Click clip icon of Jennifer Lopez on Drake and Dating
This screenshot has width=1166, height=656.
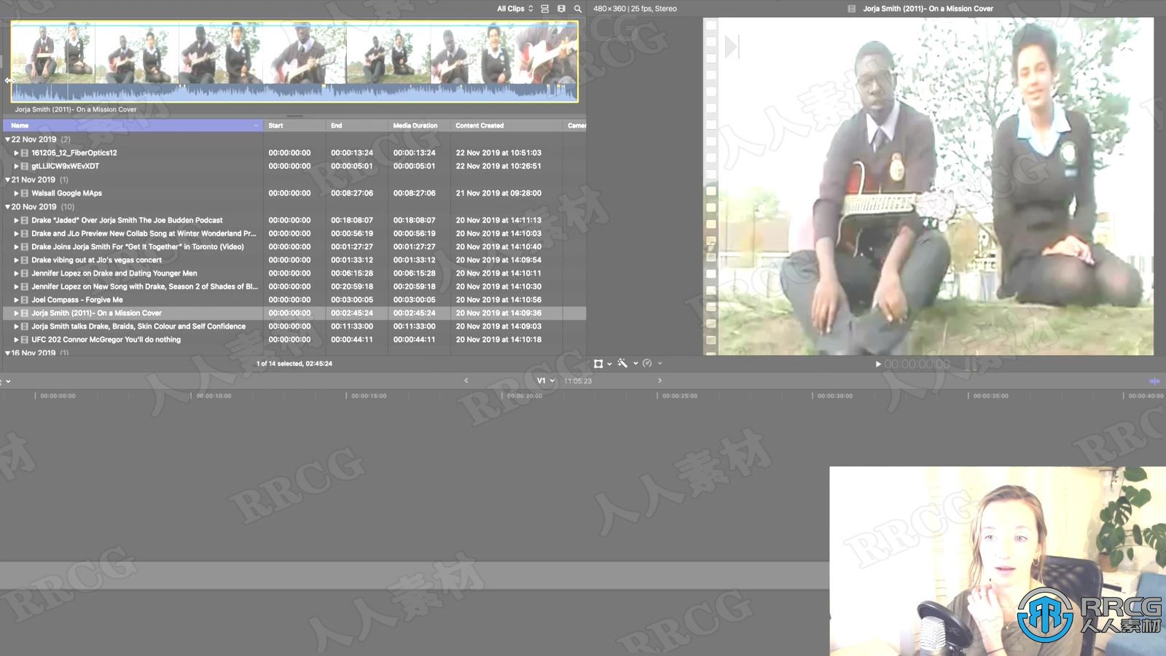[25, 273]
